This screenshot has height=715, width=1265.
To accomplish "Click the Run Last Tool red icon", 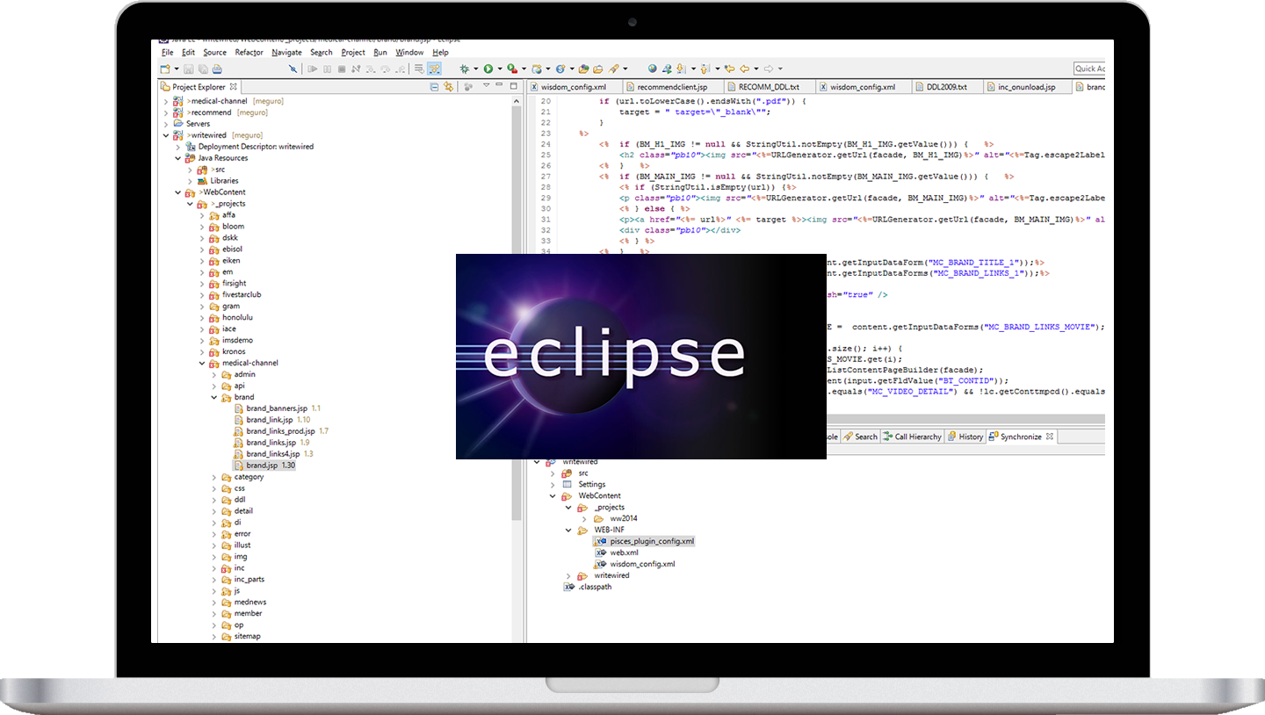I will [512, 69].
